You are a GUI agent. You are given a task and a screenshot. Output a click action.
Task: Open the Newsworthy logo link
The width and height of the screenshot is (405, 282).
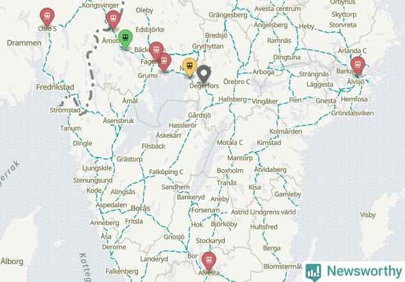tap(354, 272)
